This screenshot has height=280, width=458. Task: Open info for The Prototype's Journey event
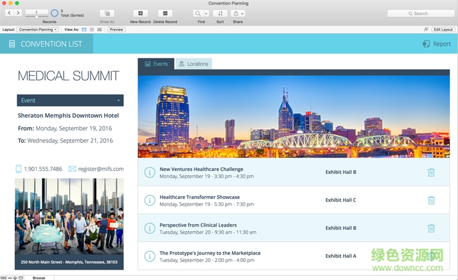[150, 256]
